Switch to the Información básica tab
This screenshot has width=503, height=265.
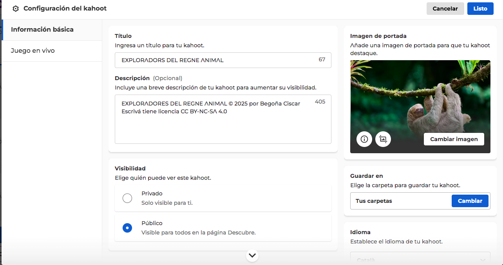point(42,30)
